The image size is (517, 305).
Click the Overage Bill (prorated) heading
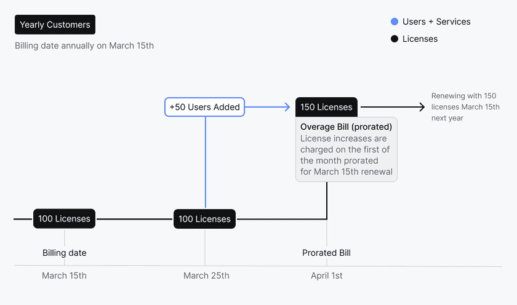[346, 127]
